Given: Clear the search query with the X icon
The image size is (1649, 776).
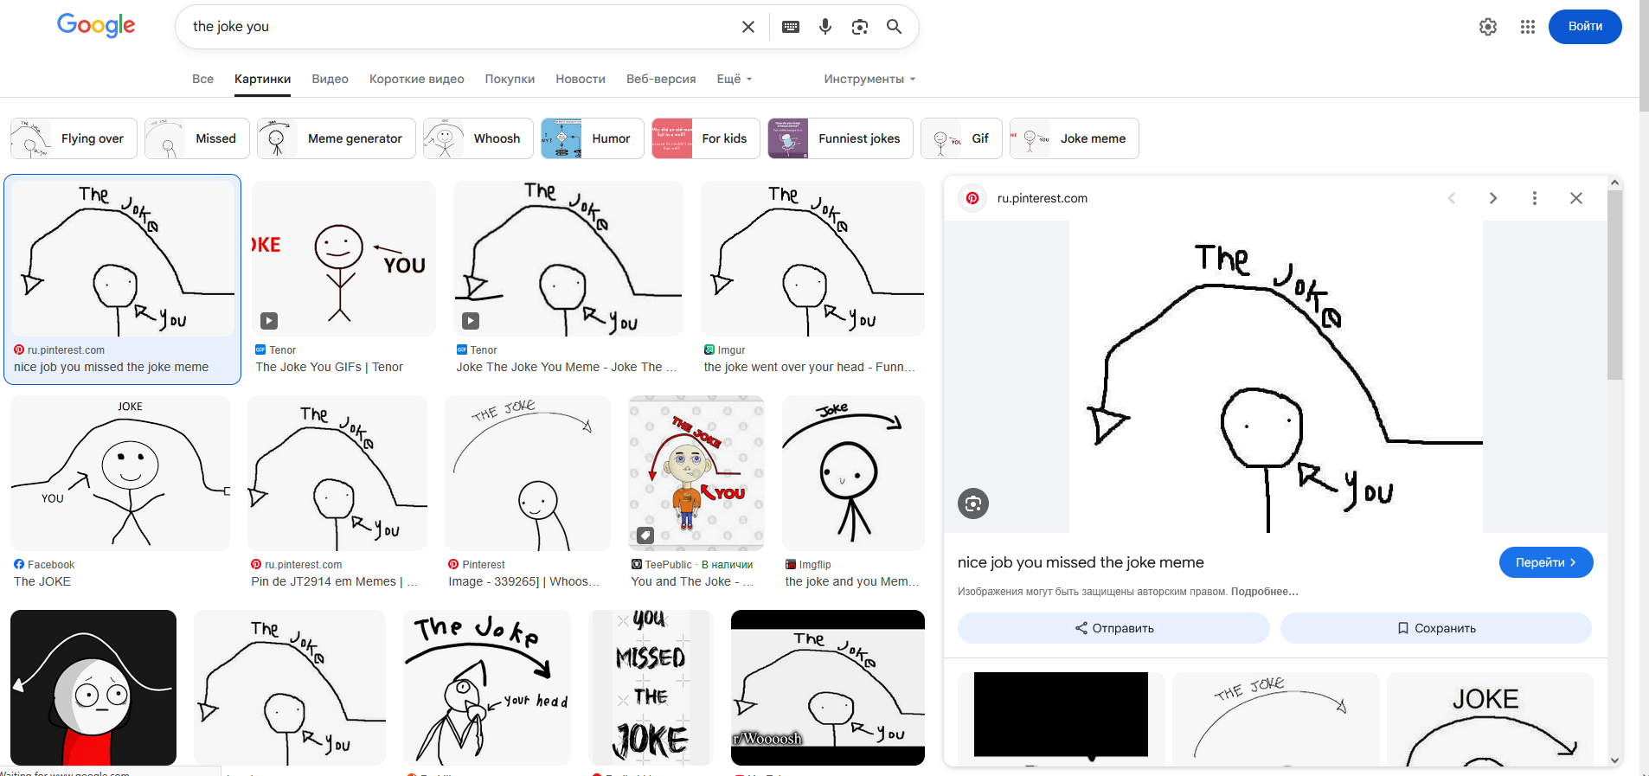Looking at the screenshot, I should (748, 27).
